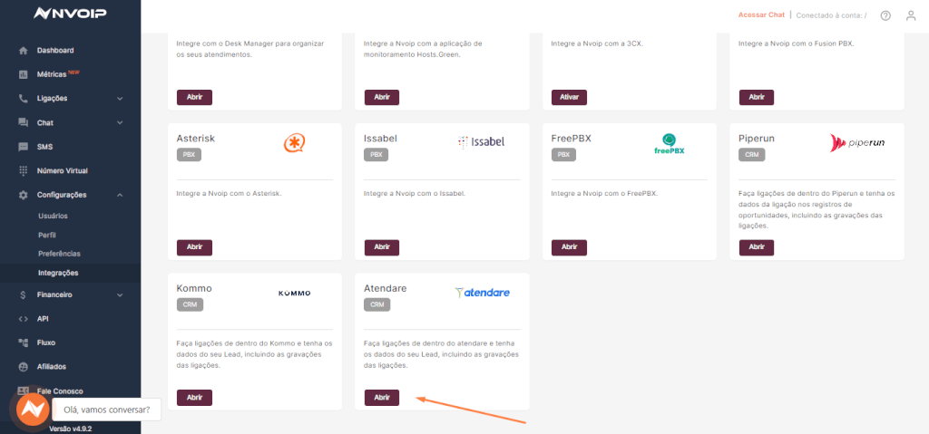Click the SMS message icon

(x=23, y=147)
